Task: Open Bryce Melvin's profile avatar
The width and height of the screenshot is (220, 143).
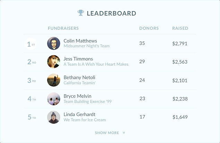Action: pos(54,99)
